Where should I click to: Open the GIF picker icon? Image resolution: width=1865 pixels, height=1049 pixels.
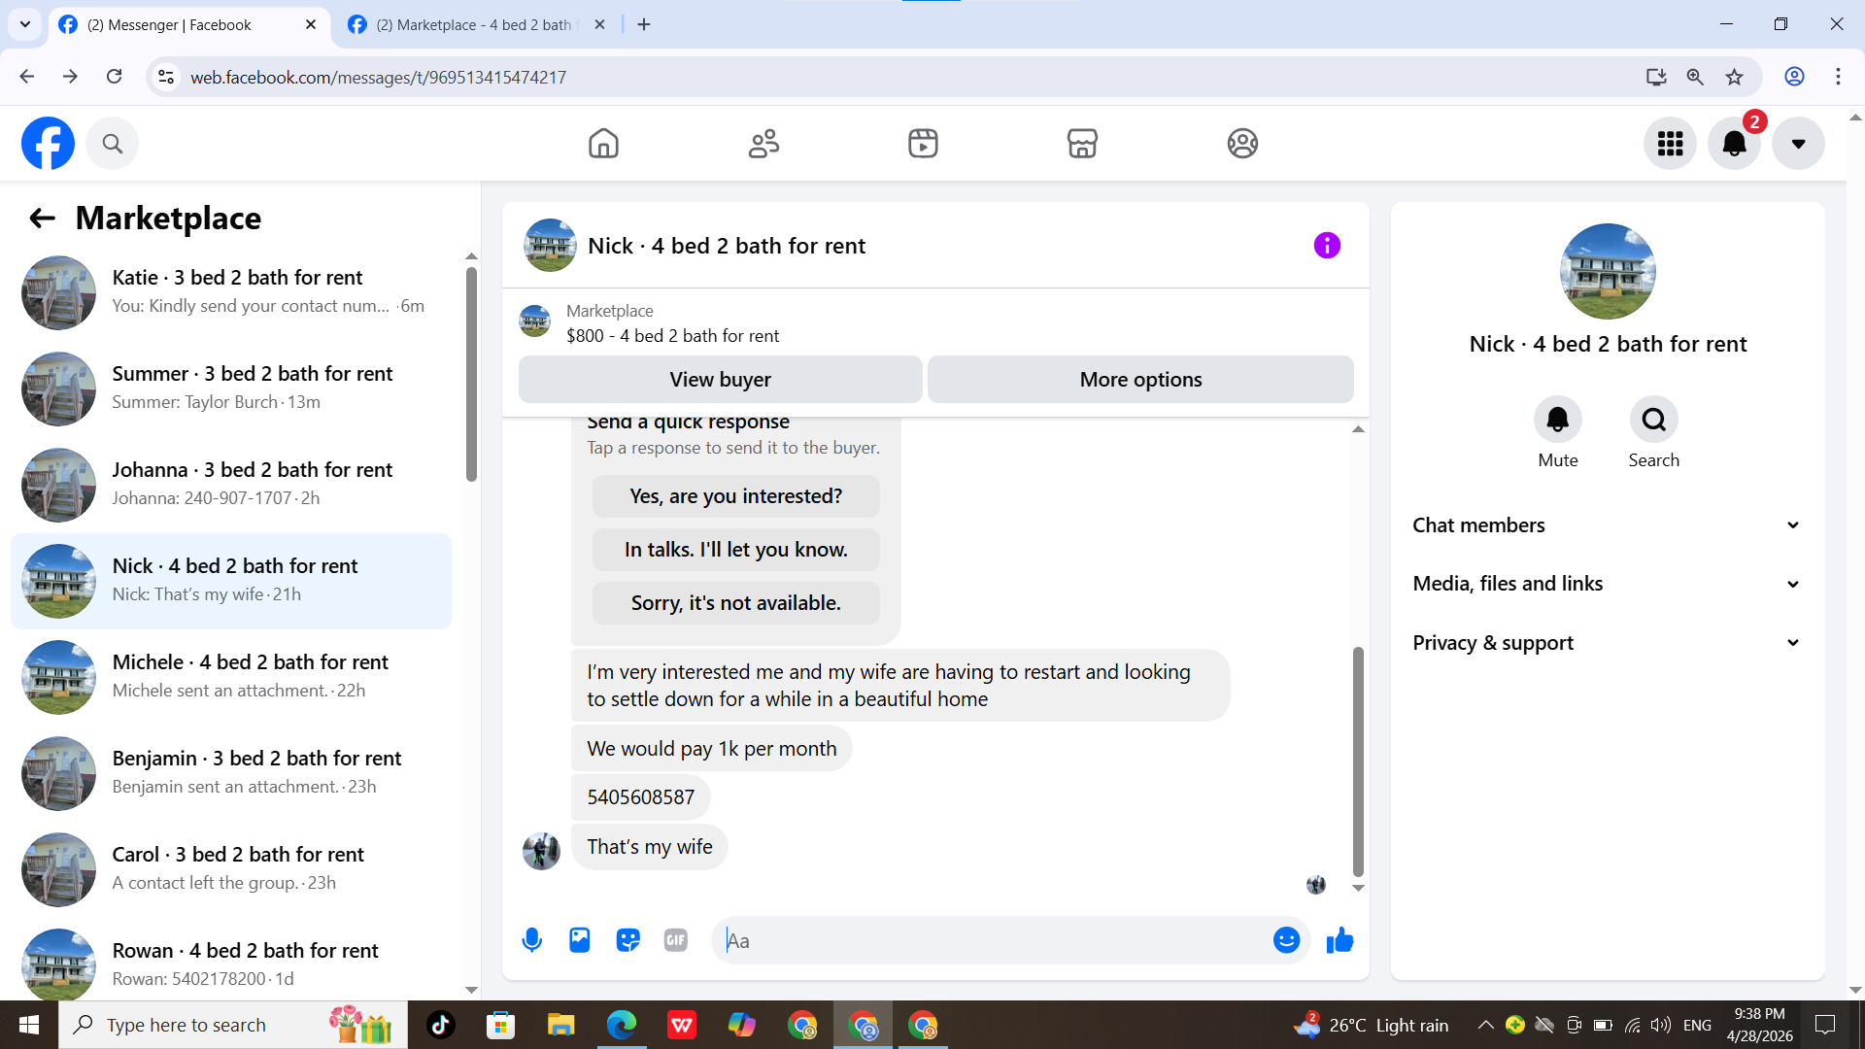coord(676,940)
